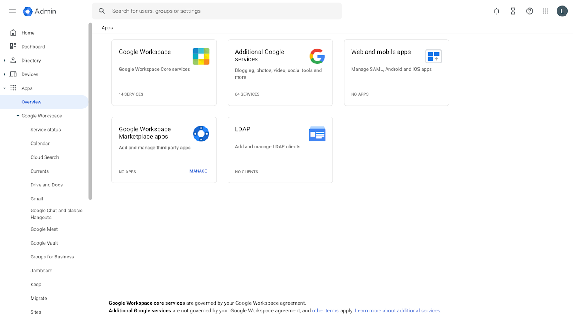Click the Google Workspace colorful card icon

tap(201, 56)
